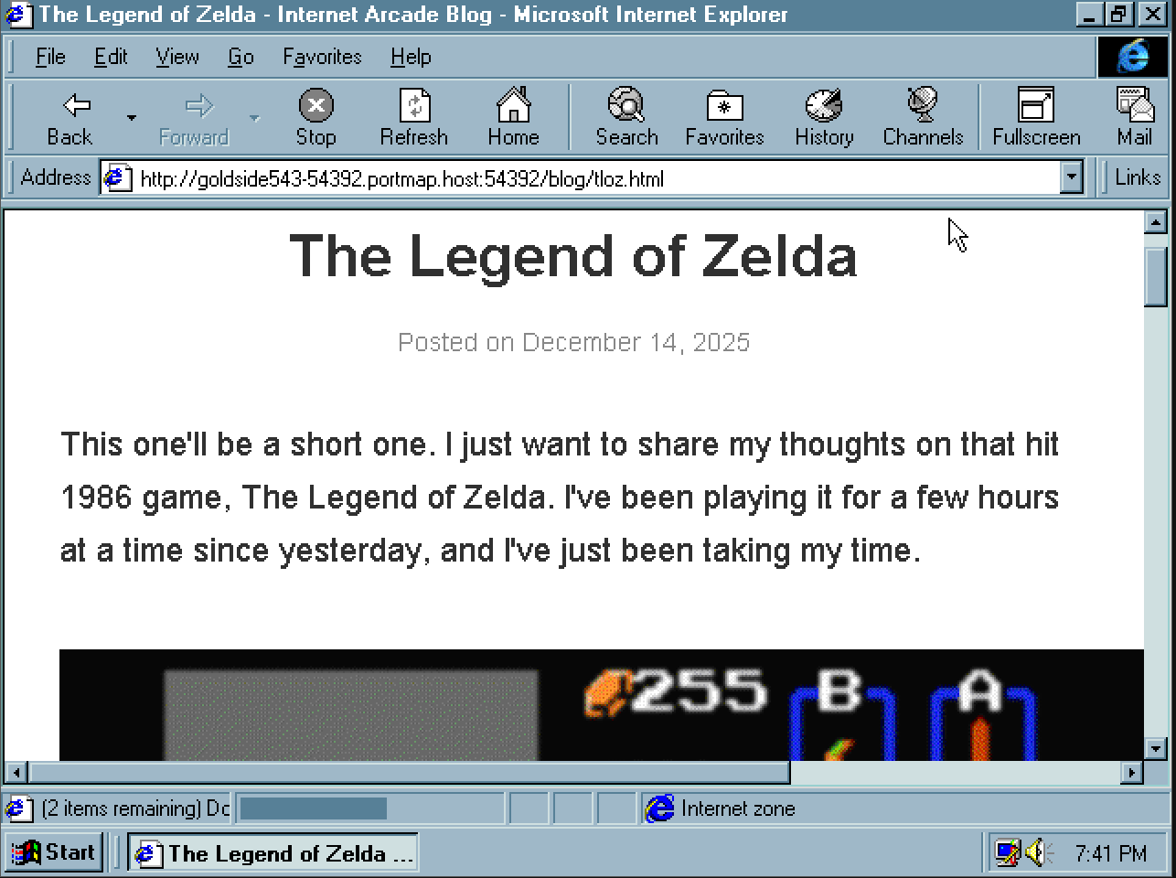The height and width of the screenshot is (878, 1176).
Task: Click the vertical scrollbar down arrow
Action: click(1155, 749)
